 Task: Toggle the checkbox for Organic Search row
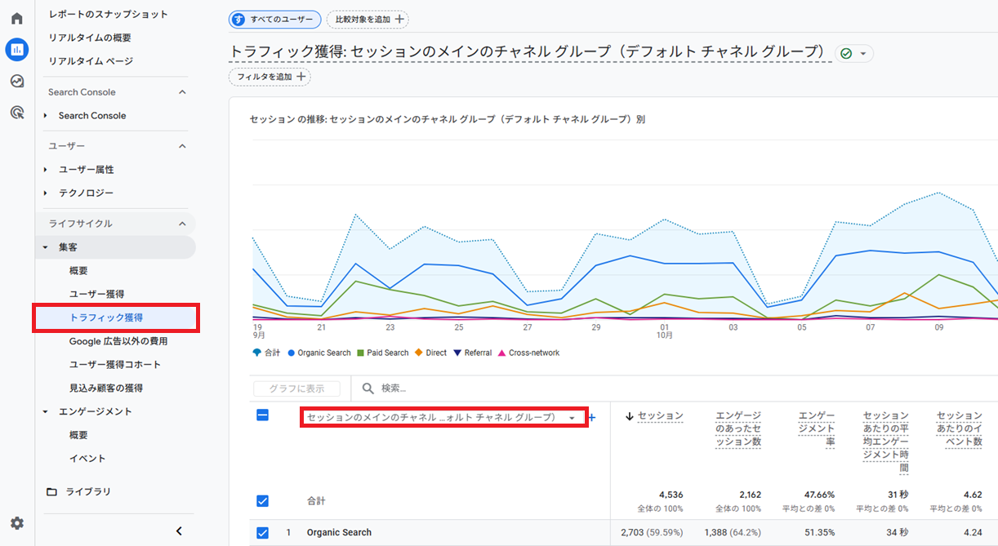[x=262, y=533]
